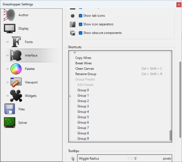The width and height of the screenshot is (182, 162).
Task: Select the Clean Canvas shortcut entry
Action: tap(85, 68)
